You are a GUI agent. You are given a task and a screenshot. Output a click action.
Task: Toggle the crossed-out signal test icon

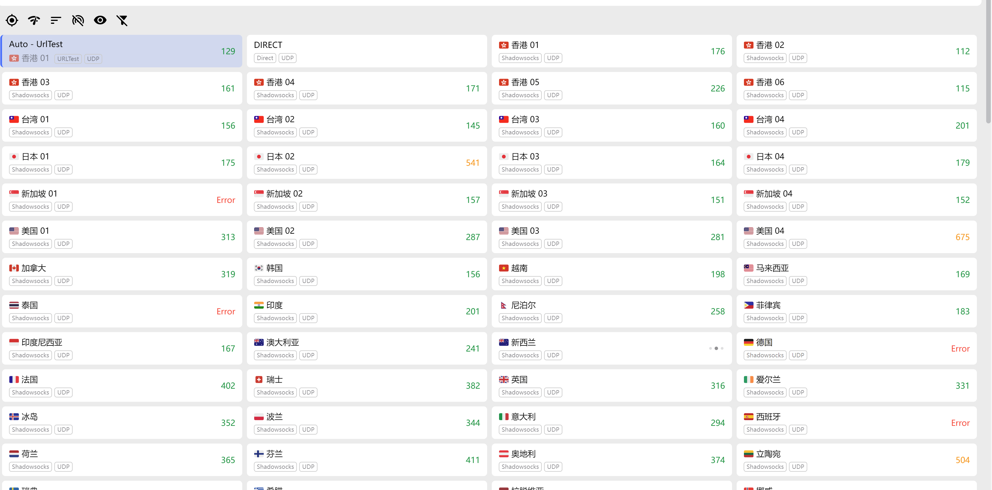pyautogui.click(x=78, y=20)
